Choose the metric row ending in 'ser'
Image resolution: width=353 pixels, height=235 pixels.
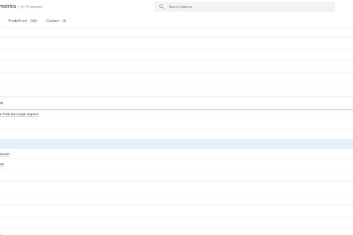point(2,164)
